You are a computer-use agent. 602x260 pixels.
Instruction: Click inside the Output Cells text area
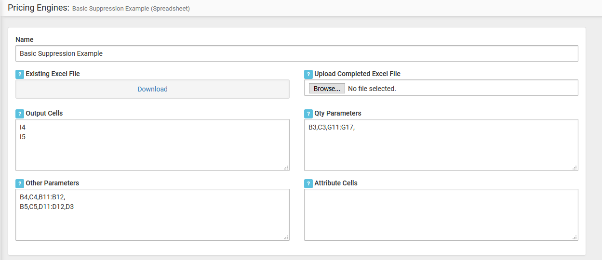(152, 145)
